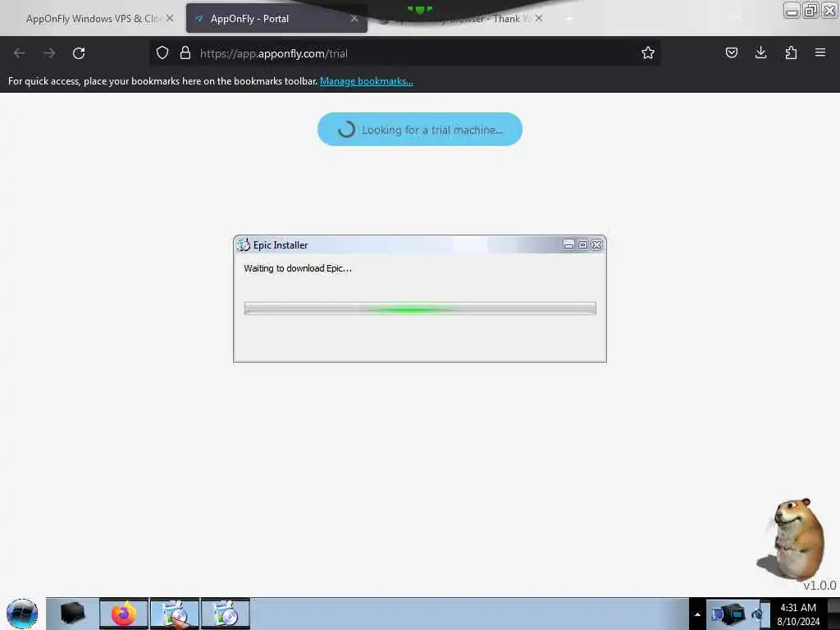This screenshot has height=630, width=840.
Task: Open the Extensions puzzle icon
Action: (791, 52)
